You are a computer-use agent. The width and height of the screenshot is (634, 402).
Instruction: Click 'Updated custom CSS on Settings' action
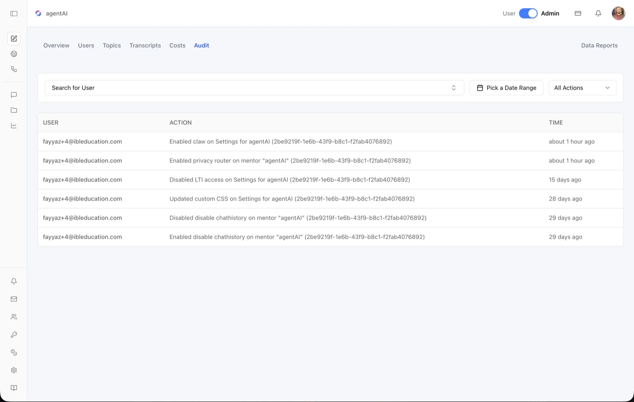point(292,199)
